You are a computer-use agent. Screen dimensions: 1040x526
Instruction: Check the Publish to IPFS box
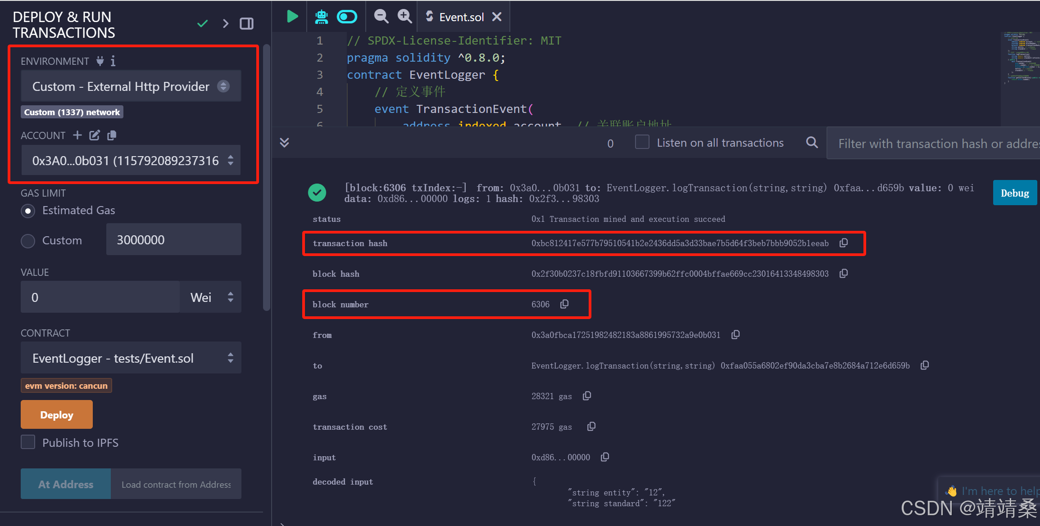coord(28,442)
